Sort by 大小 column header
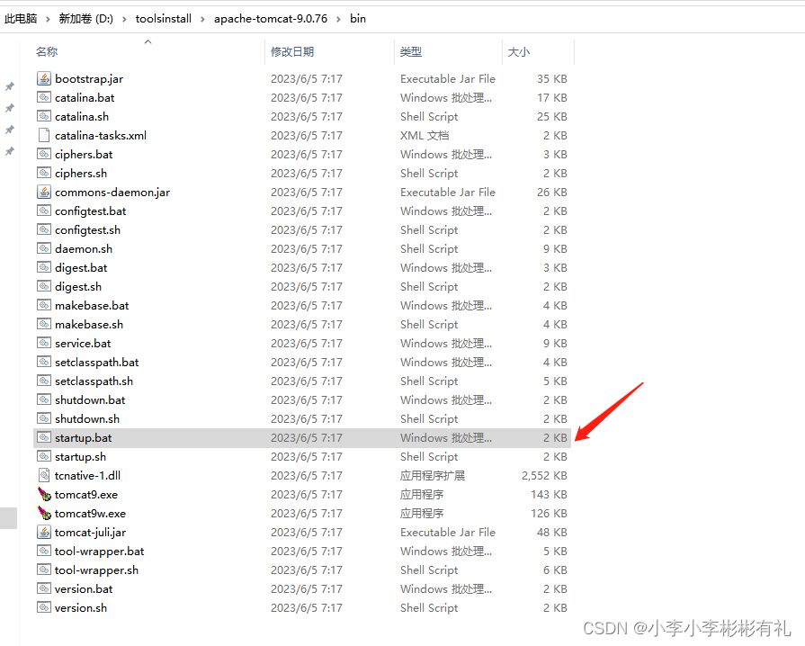Image resolution: width=805 pixels, height=646 pixels. tap(518, 52)
